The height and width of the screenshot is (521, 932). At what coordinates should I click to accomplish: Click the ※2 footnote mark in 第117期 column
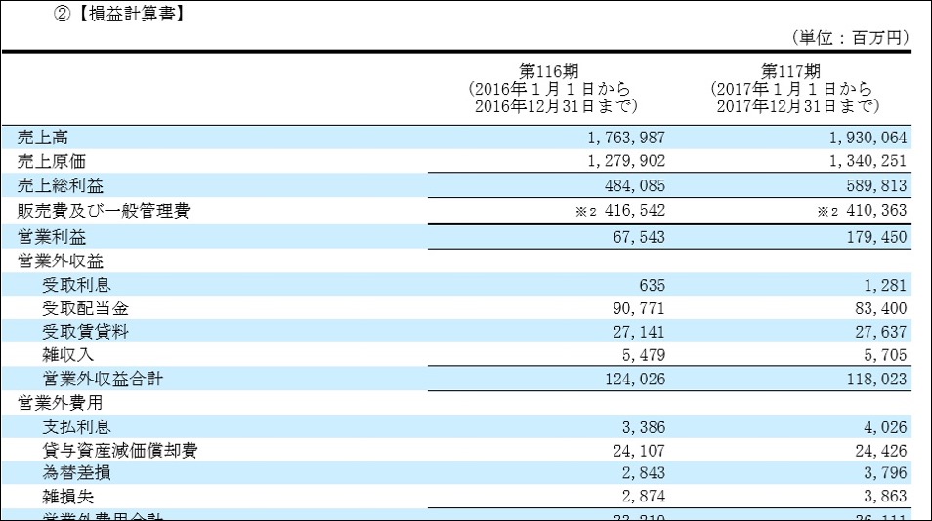click(x=827, y=212)
